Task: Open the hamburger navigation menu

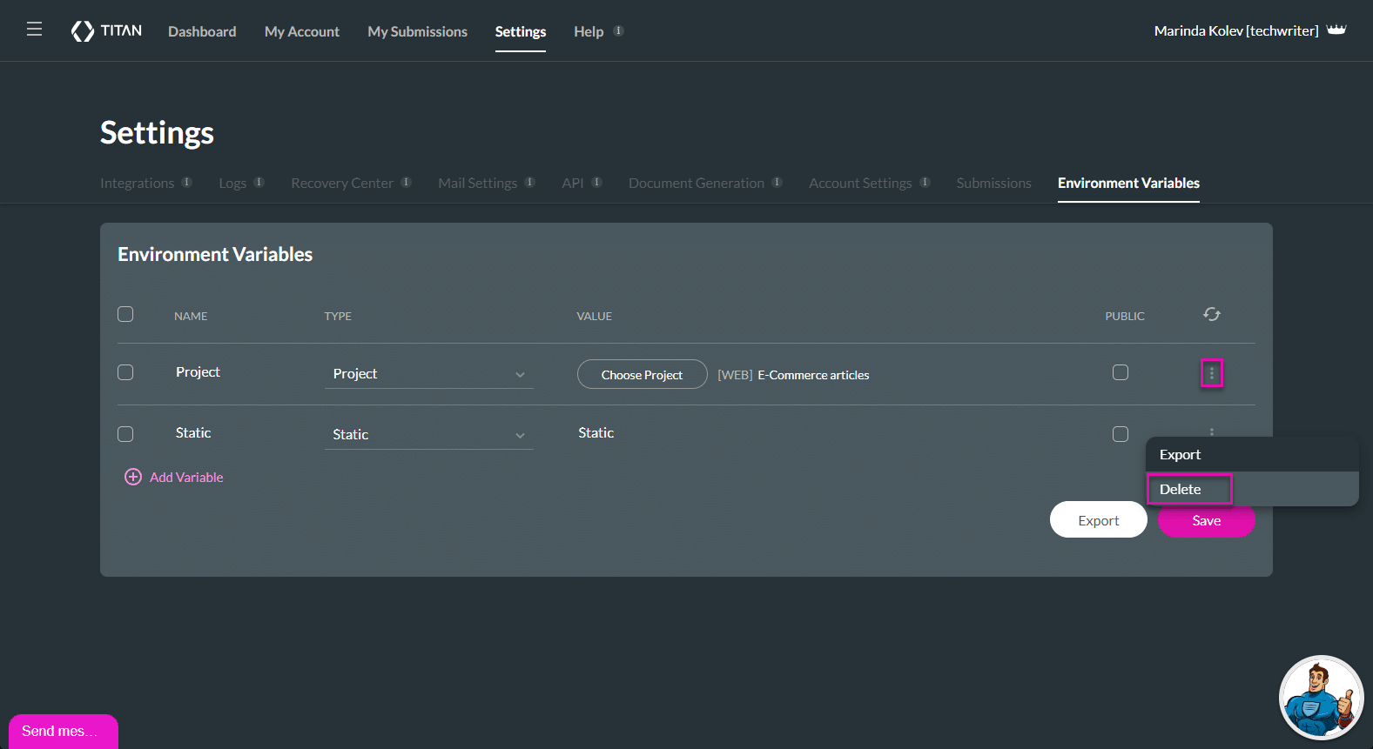Action: tap(34, 30)
